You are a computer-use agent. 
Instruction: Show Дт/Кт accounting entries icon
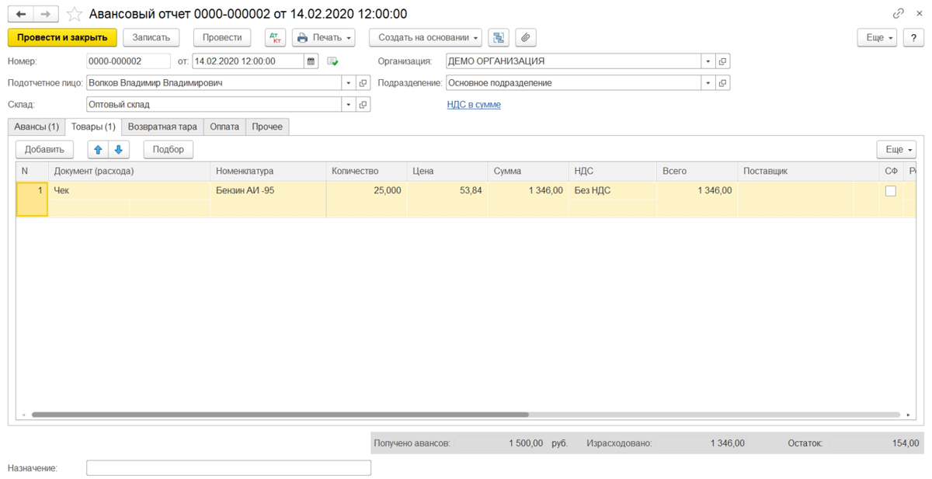tap(276, 37)
